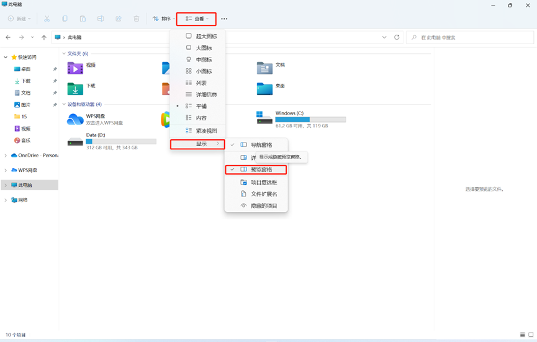Click the Delete (trash can) toolbar icon
The height and width of the screenshot is (342, 537).
point(137,19)
